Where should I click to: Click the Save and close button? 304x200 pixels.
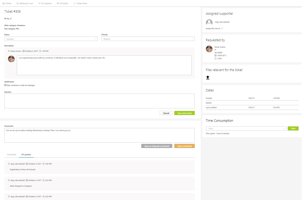184,113
